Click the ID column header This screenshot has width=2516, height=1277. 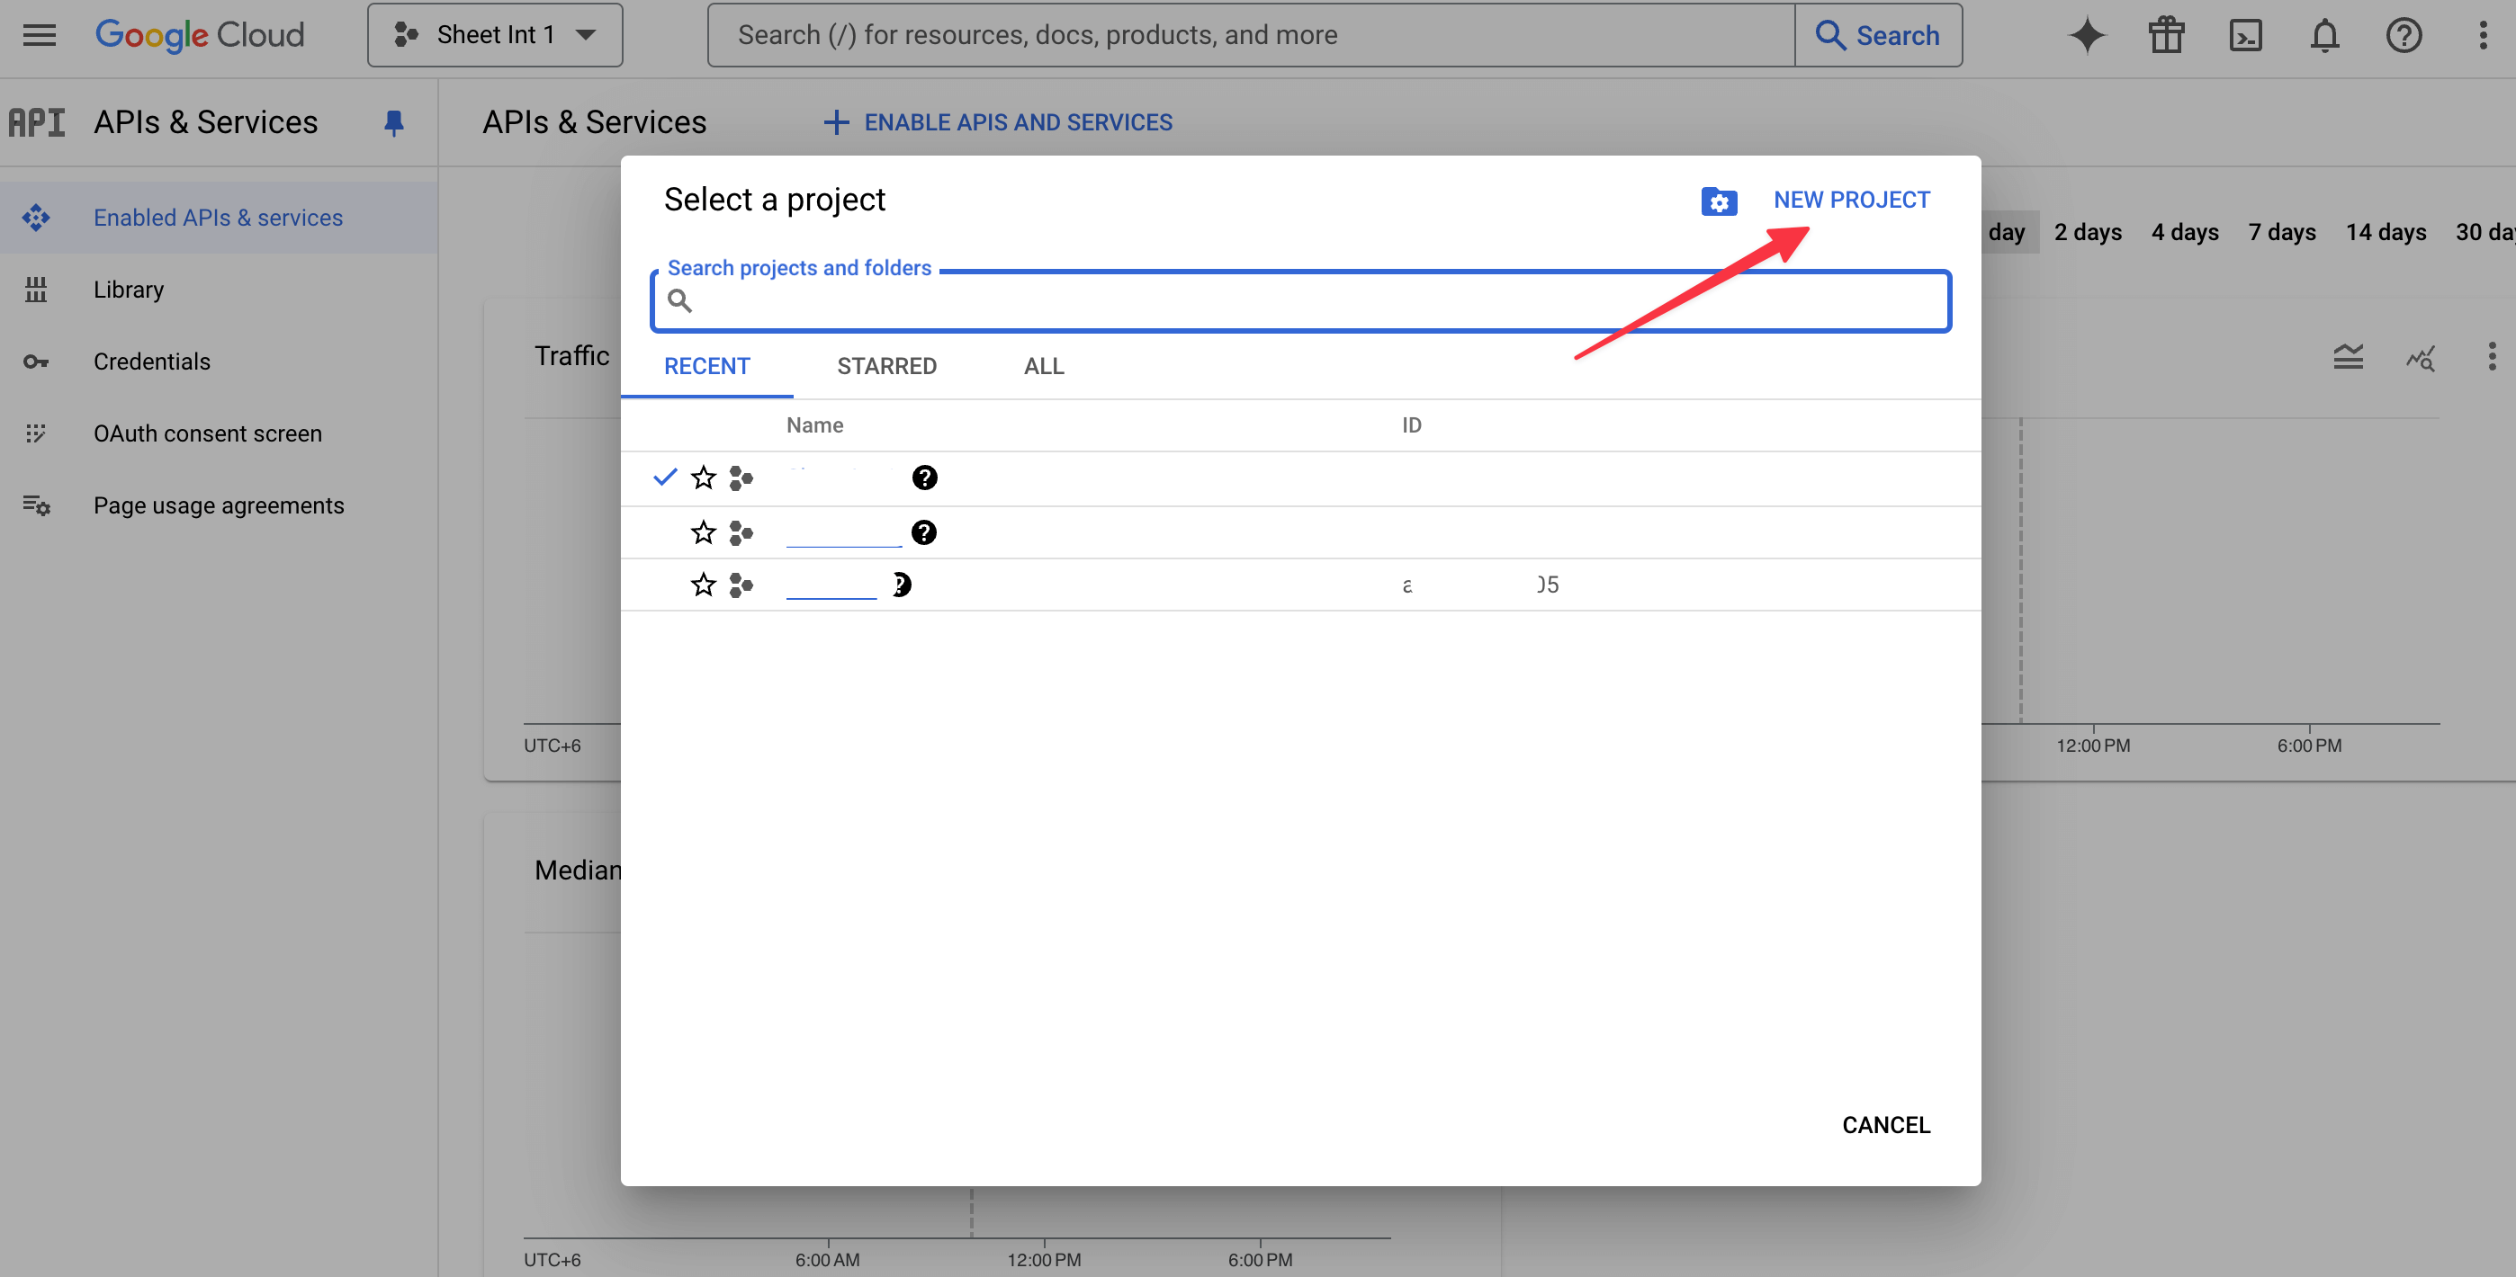point(1411,425)
